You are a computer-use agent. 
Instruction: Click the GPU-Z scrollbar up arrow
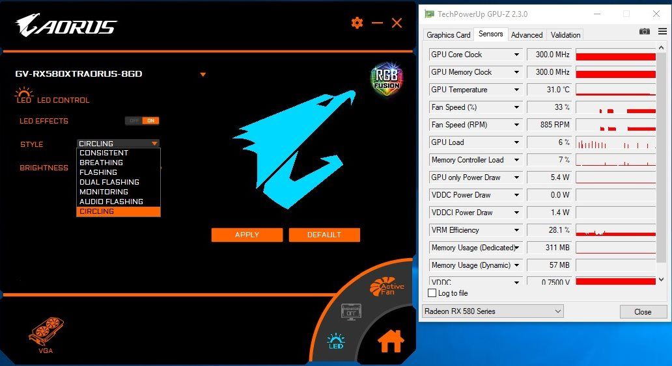662,47
